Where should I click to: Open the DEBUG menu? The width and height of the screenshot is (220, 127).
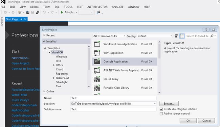(35, 7)
